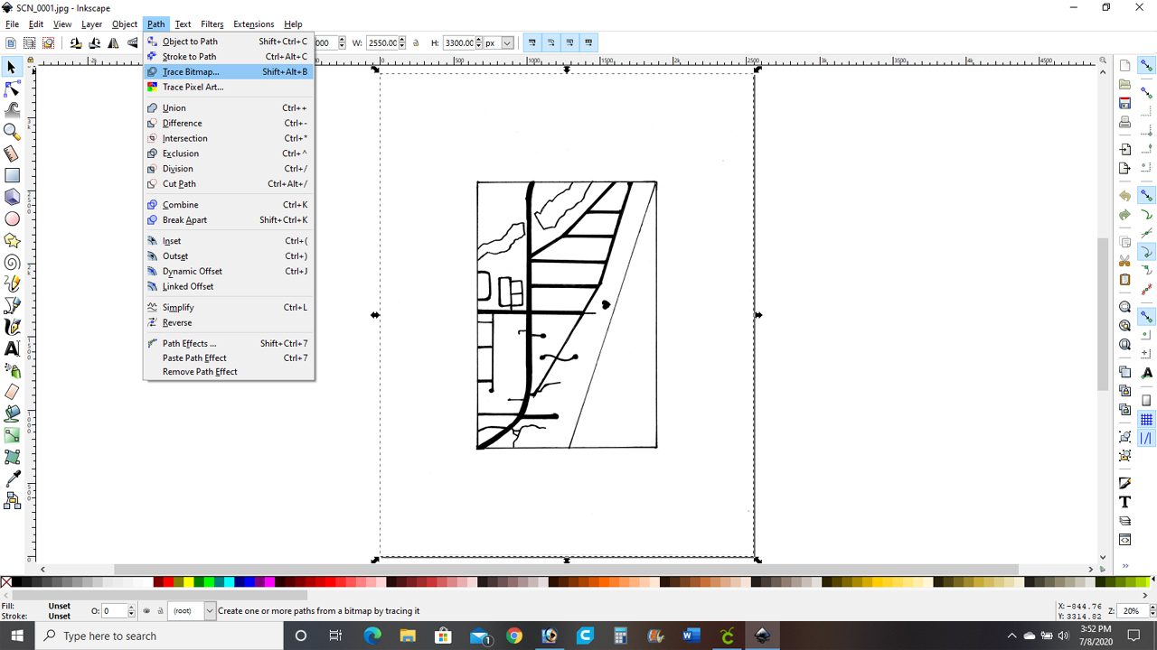The height and width of the screenshot is (650, 1157).
Task: Toggle scale stroke width with object
Action: coord(531,42)
